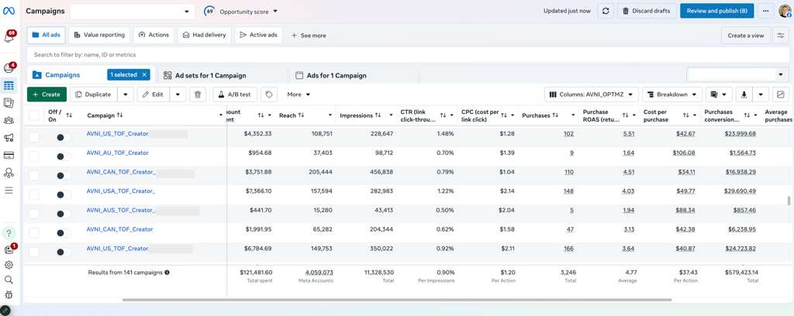This screenshot has height=316, width=794.
Task: Click the report a problem bug icon
Action: coord(9,295)
